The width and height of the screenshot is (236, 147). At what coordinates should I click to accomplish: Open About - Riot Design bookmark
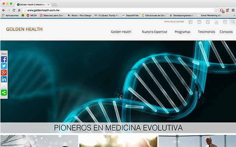click(80, 15)
